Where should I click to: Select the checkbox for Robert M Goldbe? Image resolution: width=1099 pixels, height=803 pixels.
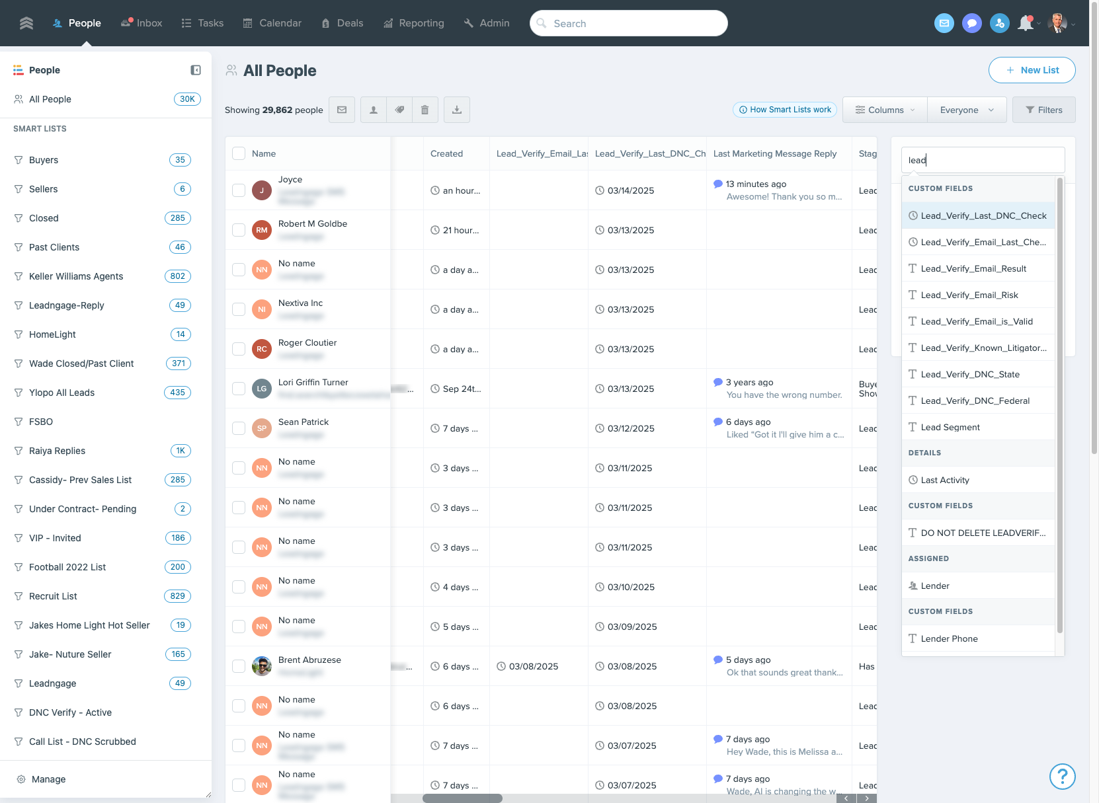(239, 230)
